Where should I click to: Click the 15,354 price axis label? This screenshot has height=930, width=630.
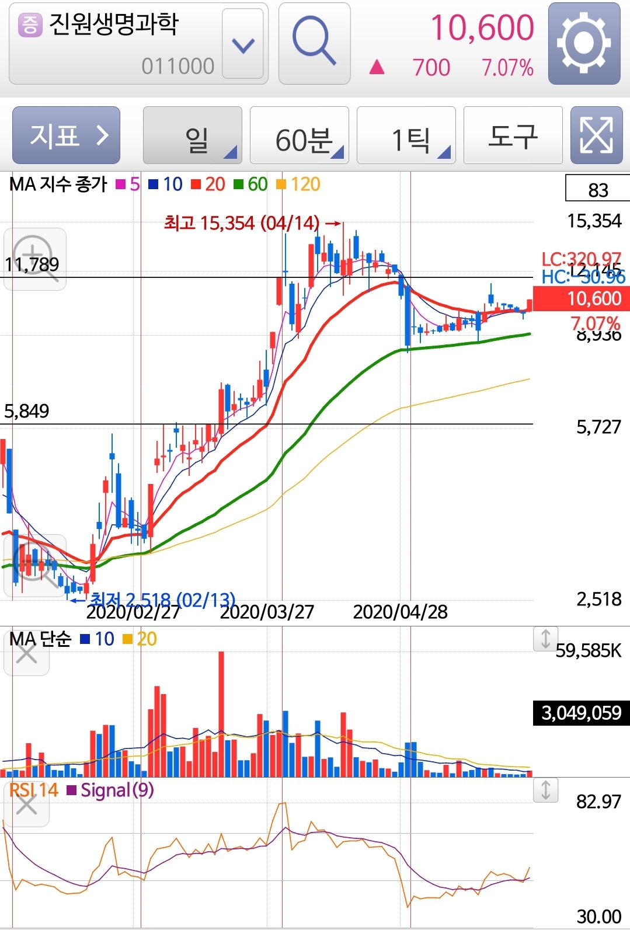click(594, 221)
